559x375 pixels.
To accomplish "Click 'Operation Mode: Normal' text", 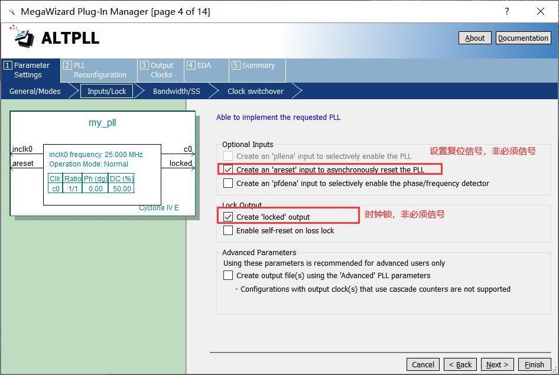I will [x=89, y=164].
